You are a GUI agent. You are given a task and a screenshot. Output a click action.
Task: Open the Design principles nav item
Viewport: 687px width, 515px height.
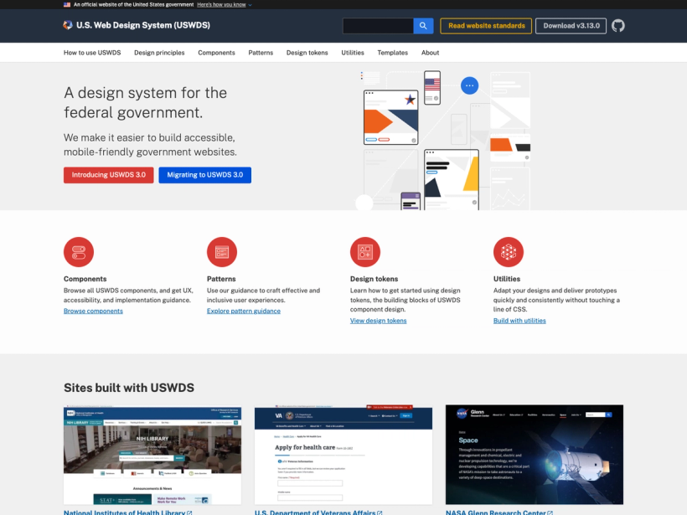[159, 53]
